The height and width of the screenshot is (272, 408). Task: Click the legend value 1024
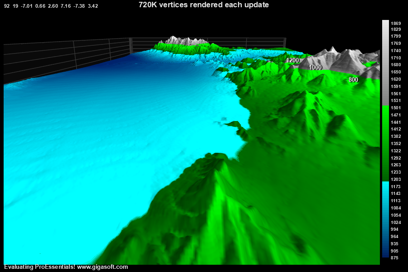pyautogui.click(x=396, y=223)
